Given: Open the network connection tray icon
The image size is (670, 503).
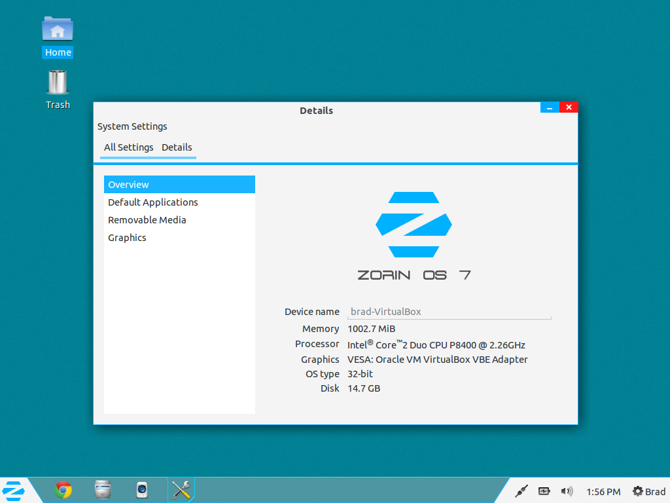Looking at the screenshot, I should 521,491.
